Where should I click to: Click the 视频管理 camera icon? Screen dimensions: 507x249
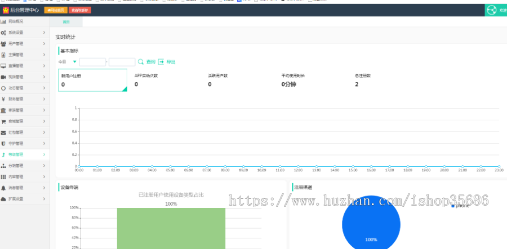click(3, 77)
